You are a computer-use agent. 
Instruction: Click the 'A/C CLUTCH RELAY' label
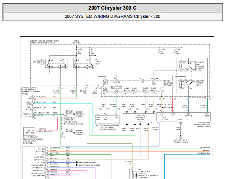[98, 62]
